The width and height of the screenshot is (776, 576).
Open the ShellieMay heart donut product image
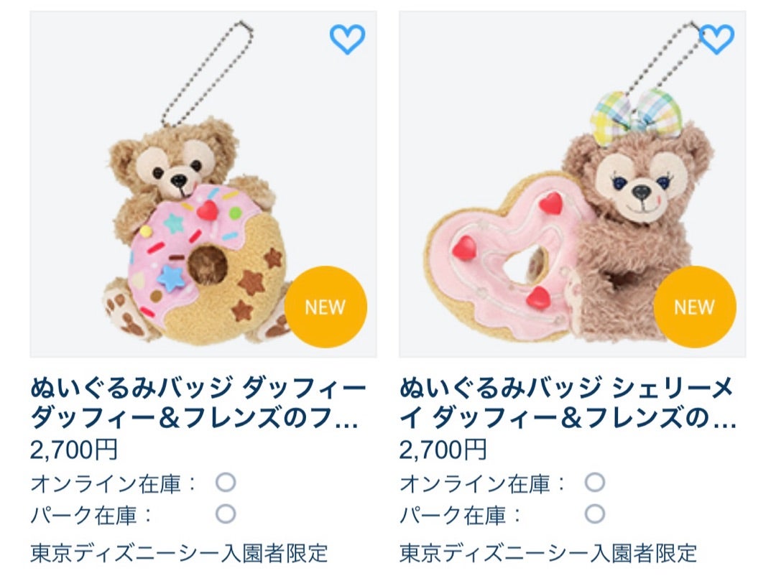pos(573,184)
